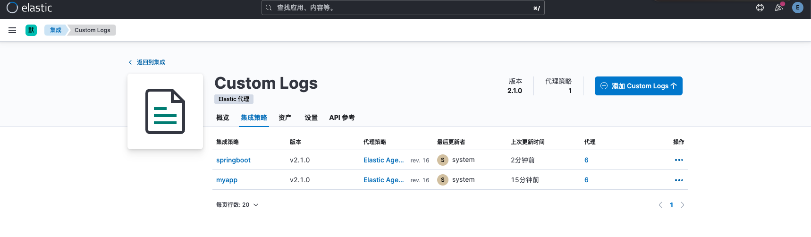
Task: Click the 代理策略 column header
Action: pyautogui.click(x=375, y=142)
